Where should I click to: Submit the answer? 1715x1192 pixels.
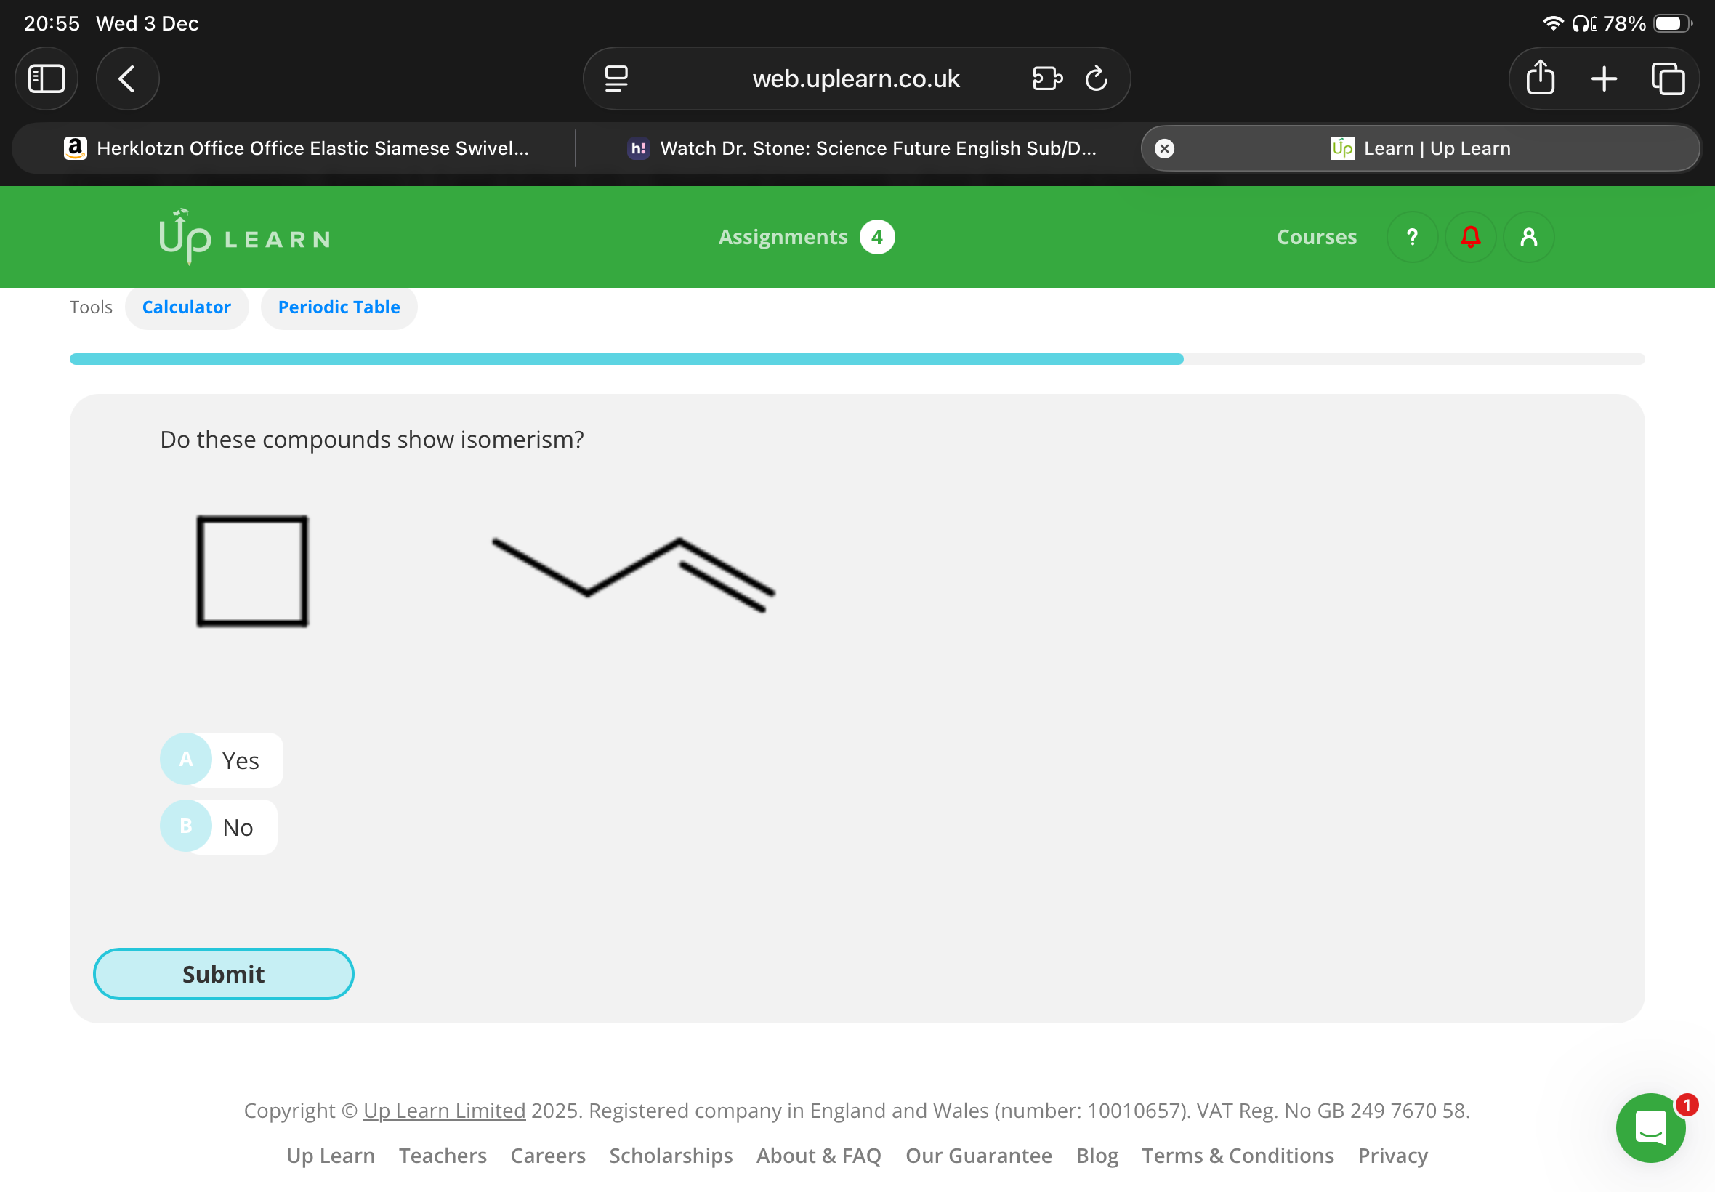223,973
